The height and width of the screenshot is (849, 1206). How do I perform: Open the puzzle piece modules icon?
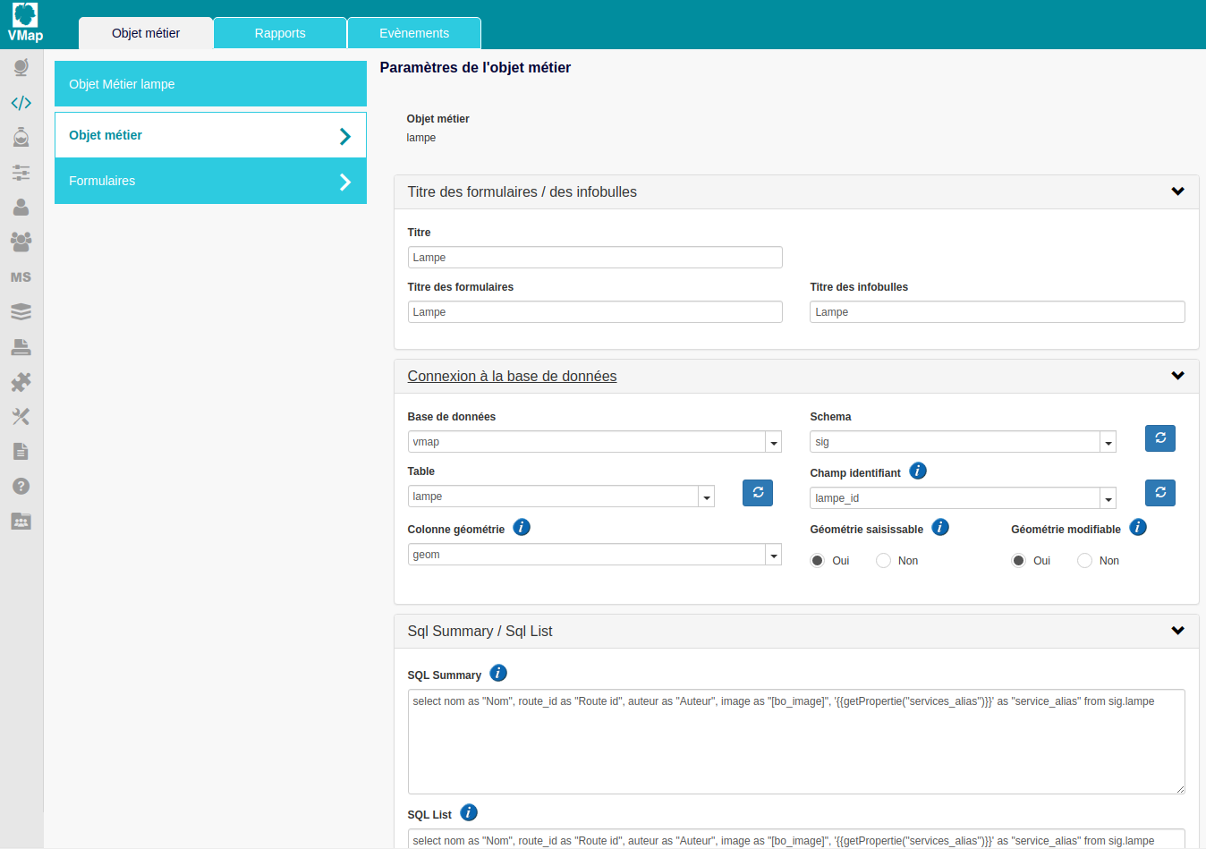click(x=21, y=382)
